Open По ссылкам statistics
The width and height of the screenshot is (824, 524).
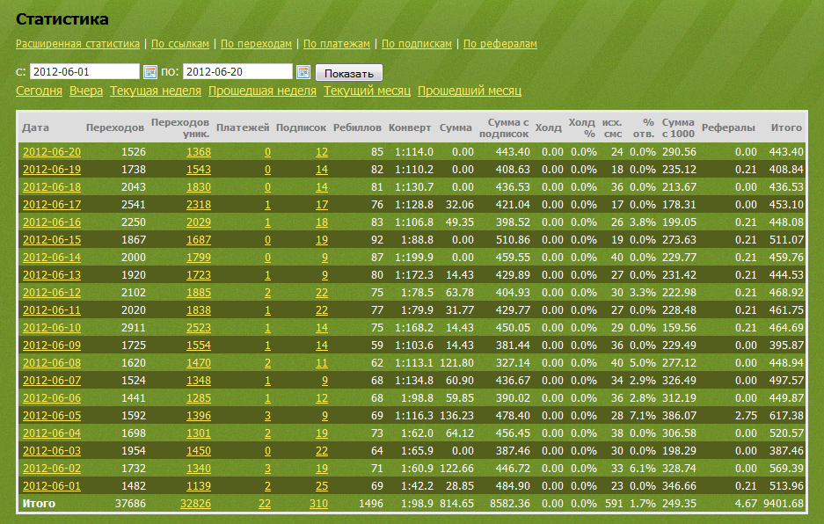[180, 44]
